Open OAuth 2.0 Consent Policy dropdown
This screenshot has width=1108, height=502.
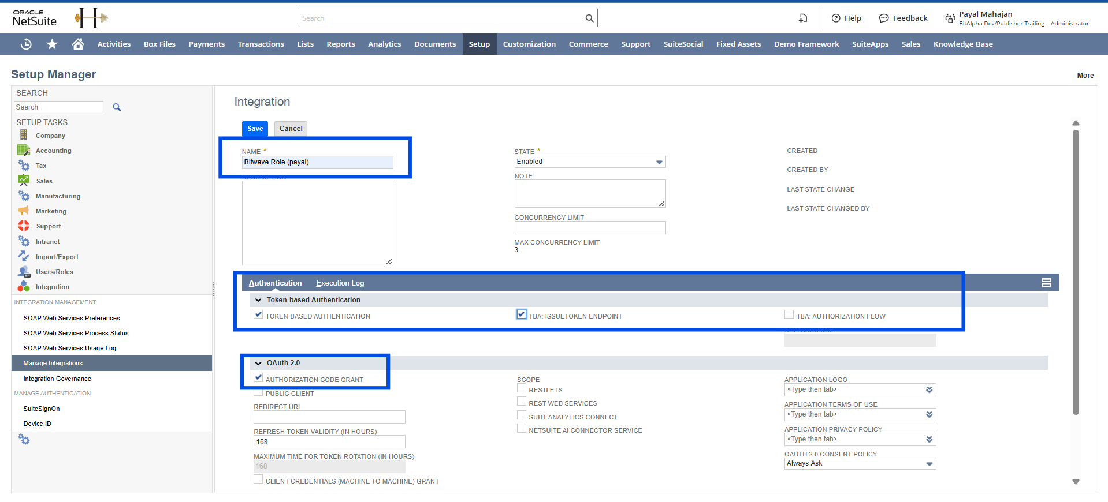[x=929, y=464]
